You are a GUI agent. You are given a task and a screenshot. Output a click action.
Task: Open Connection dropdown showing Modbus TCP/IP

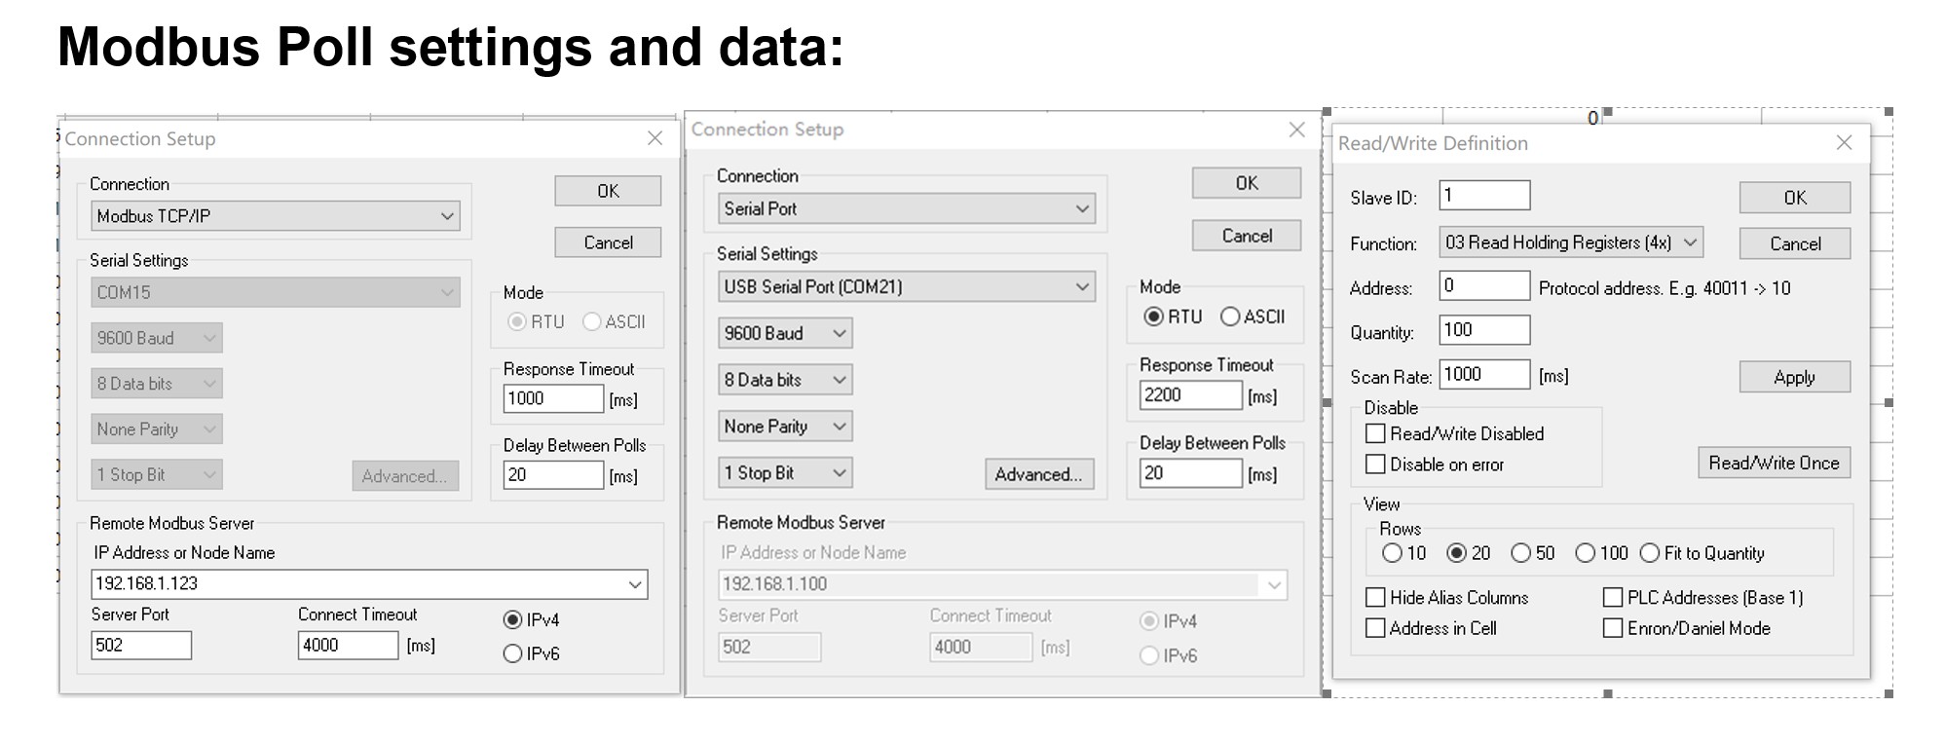click(x=276, y=216)
